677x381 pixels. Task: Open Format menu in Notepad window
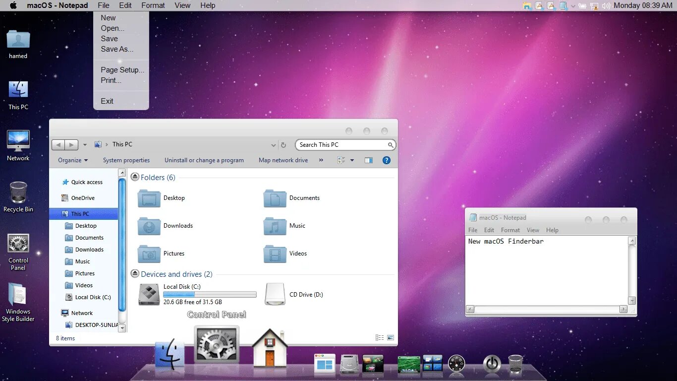[x=510, y=230]
